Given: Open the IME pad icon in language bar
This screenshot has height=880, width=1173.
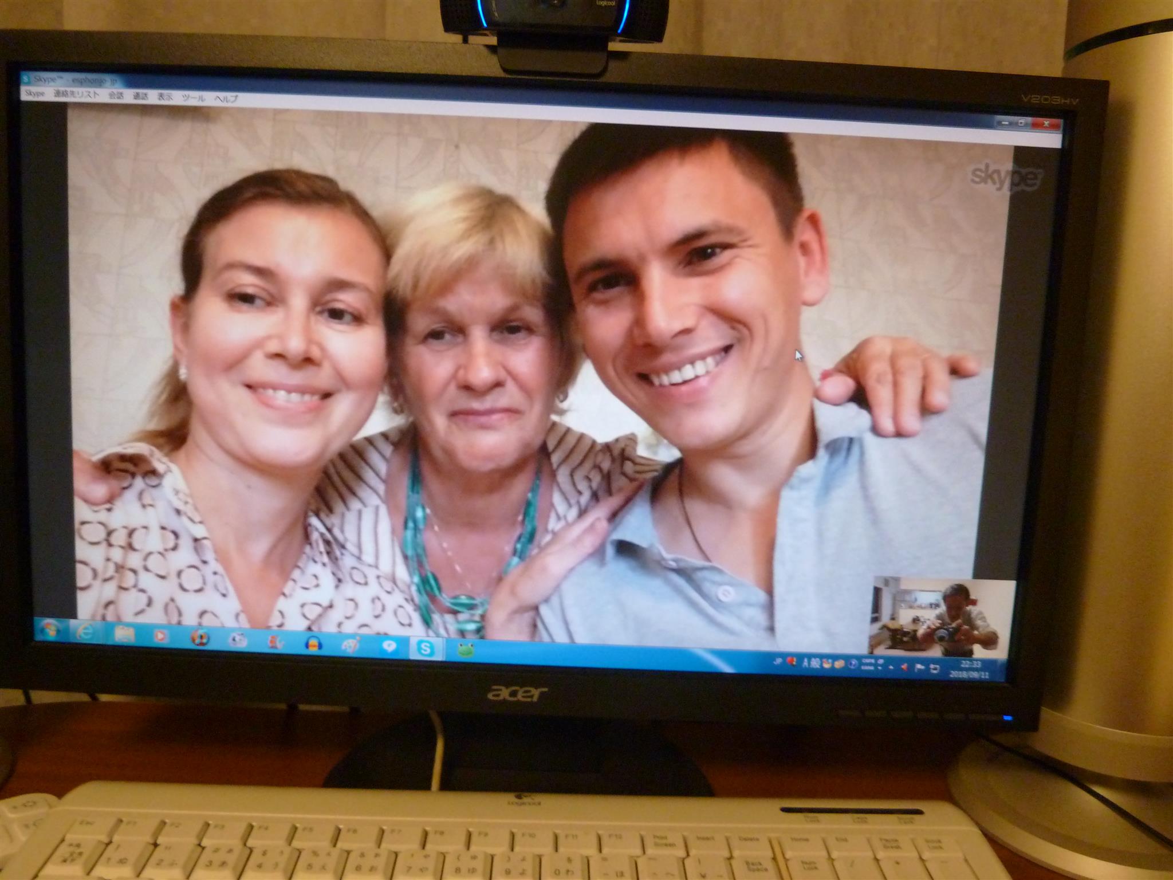Looking at the screenshot, I should coord(827,664).
